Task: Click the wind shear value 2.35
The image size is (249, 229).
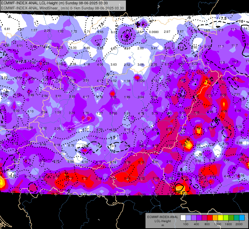Action: coord(154,65)
